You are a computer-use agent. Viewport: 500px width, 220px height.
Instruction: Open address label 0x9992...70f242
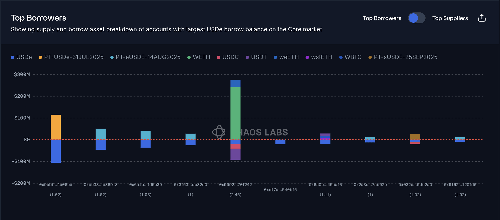point(235,185)
